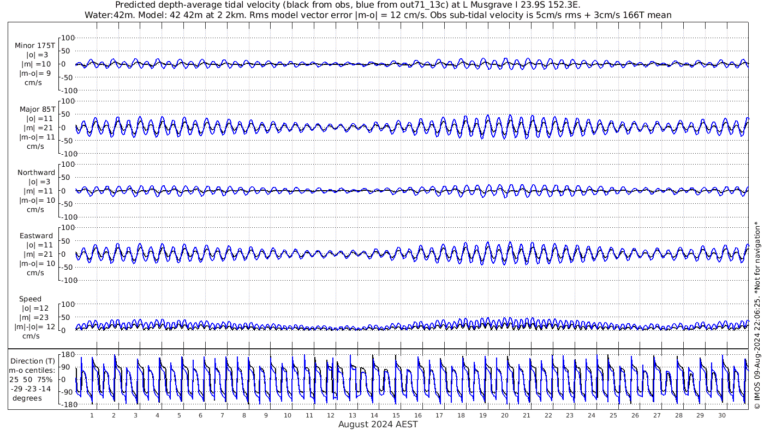Click '|m|-|o|= 12' in the Speed panel
Viewport: 764px width, 436px height.
click(35, 327)
